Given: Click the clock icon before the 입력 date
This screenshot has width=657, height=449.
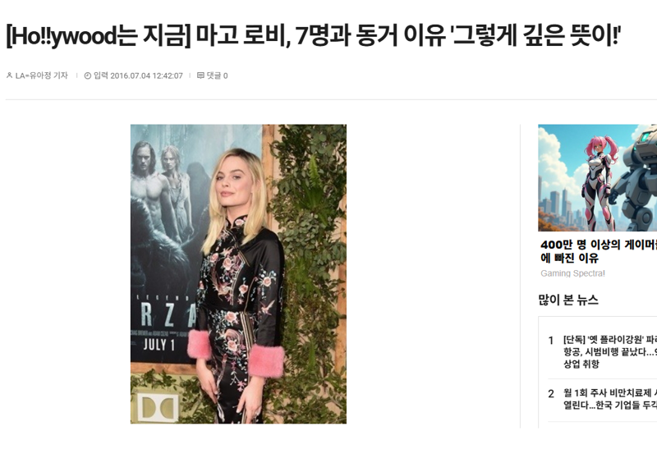Looking at the screenshot, I should tap(88, 76).
